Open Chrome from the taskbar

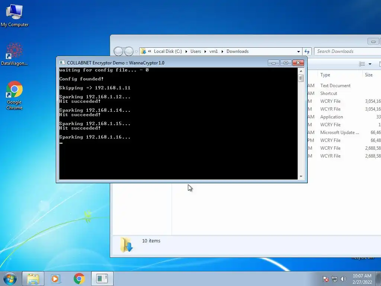tap(79, 279)
